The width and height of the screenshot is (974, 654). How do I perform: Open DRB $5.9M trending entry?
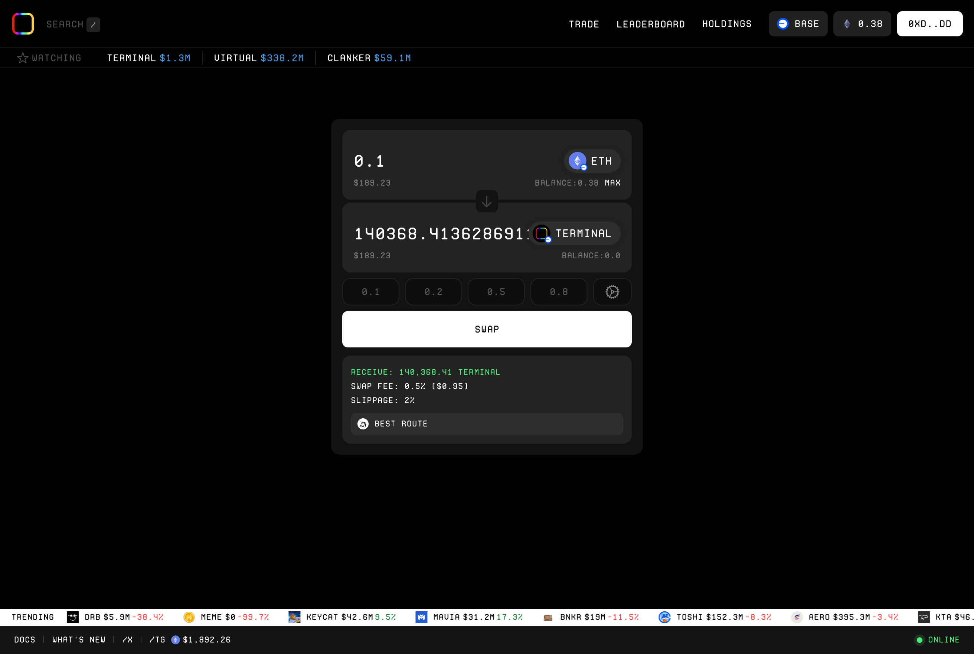(x=115, y=617)
